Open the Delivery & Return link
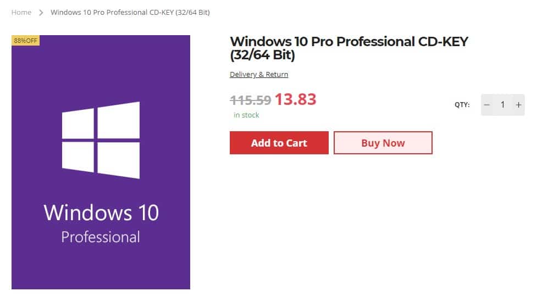This screenshot has width=542, height=302. pos(259,75)
